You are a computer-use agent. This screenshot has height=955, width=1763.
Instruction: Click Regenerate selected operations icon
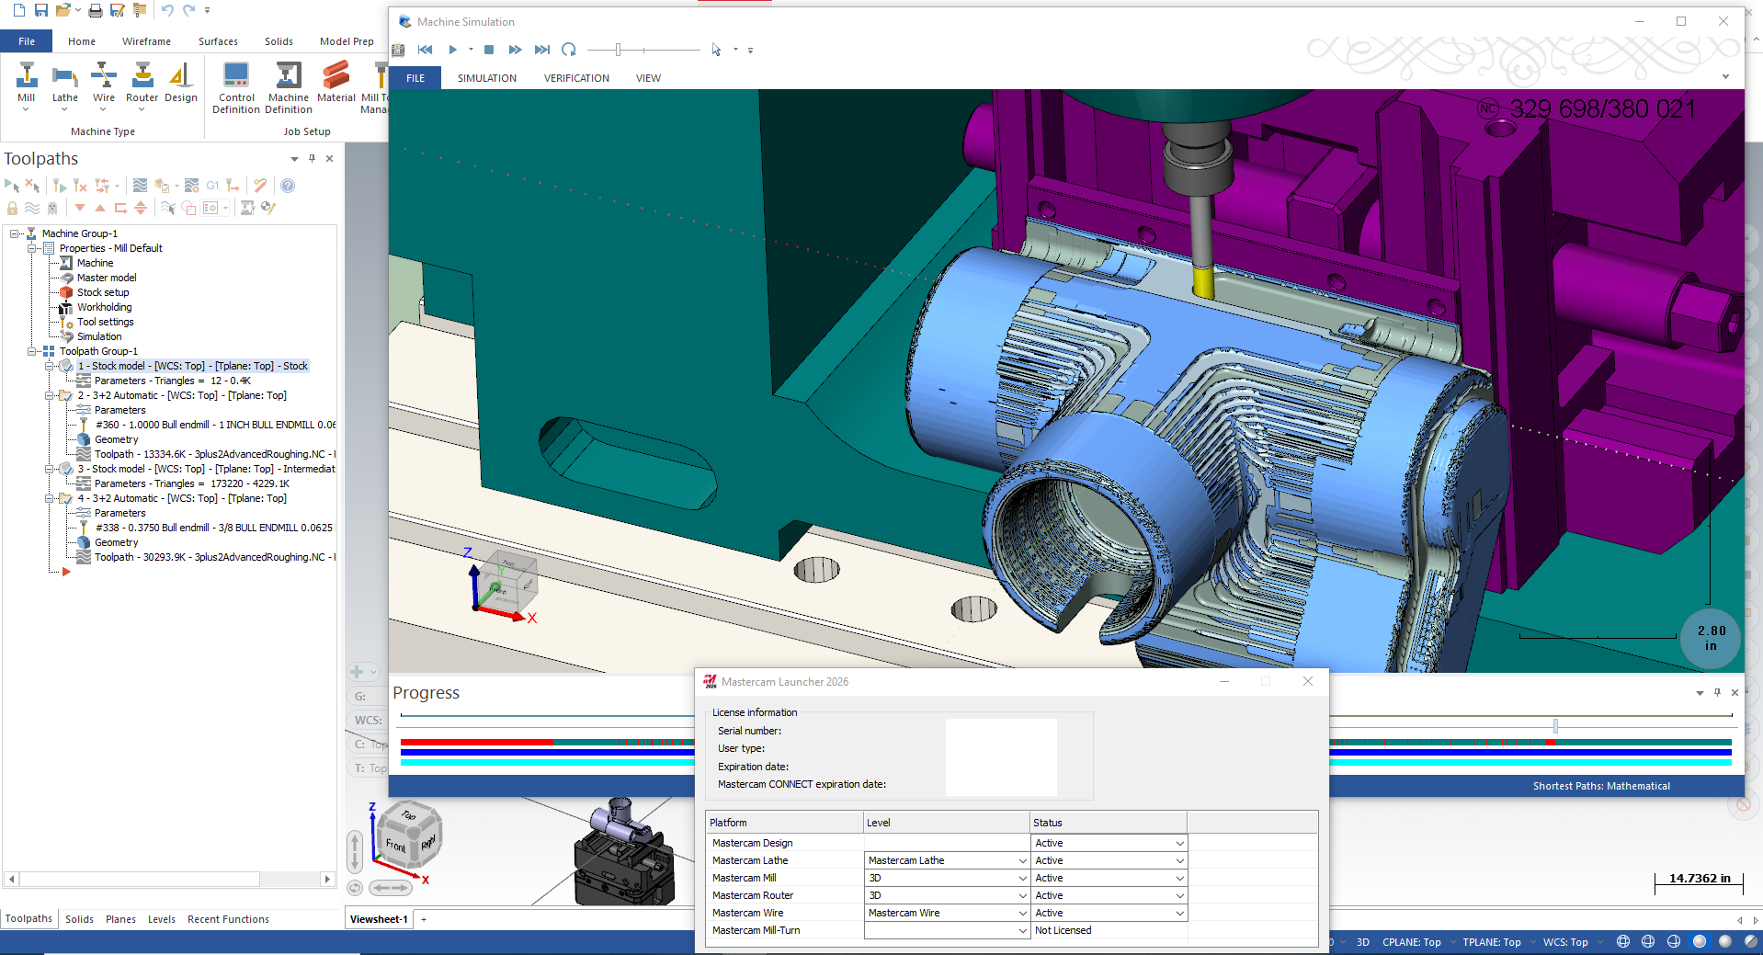tap(60, 186)
